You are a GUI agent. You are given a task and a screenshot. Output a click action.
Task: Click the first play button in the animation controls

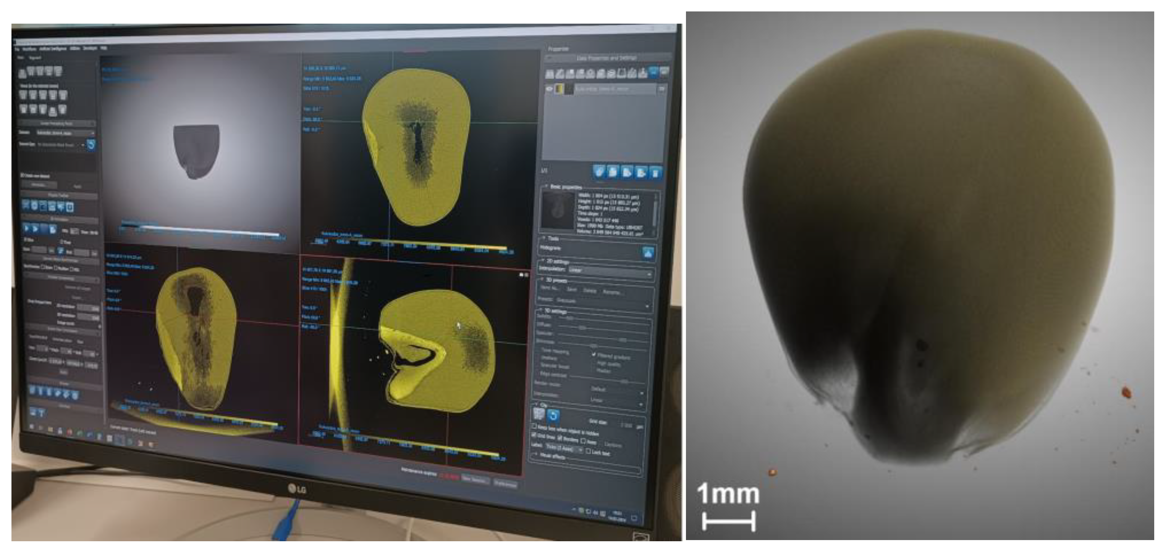coord(27,228)
